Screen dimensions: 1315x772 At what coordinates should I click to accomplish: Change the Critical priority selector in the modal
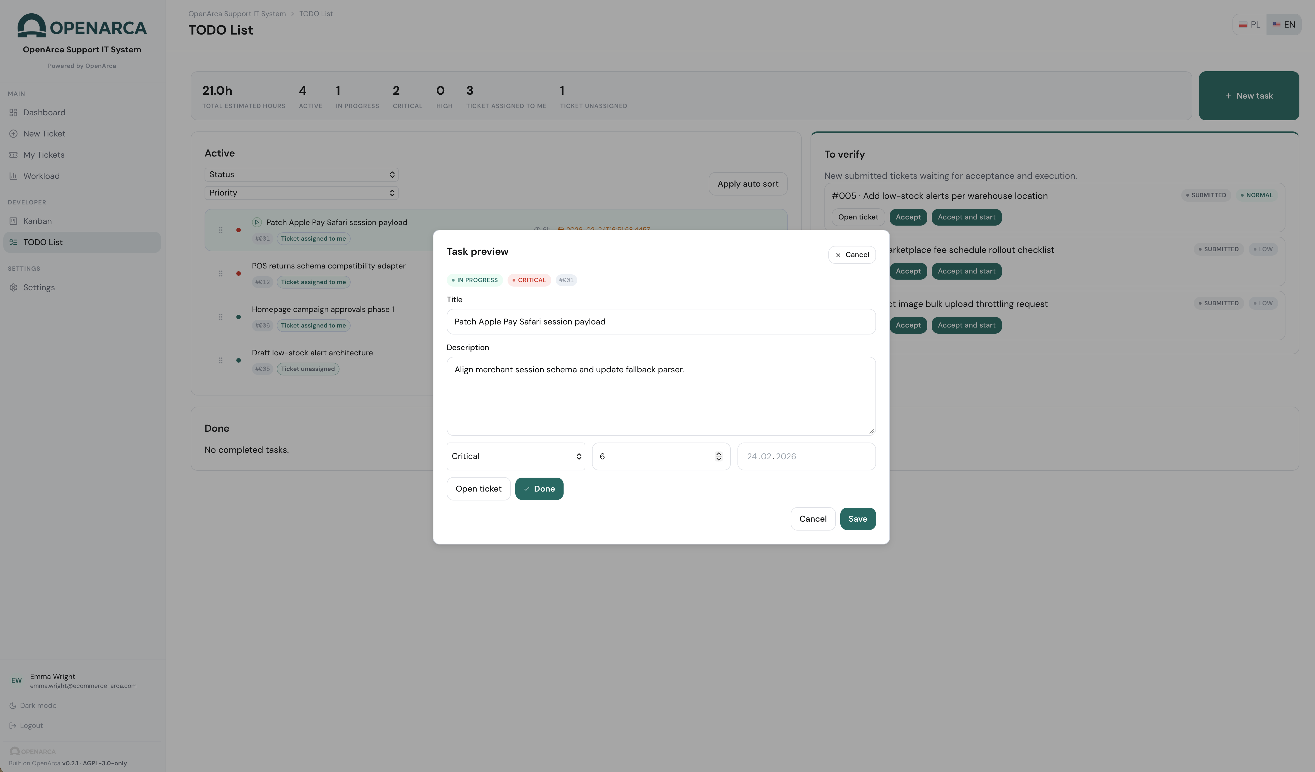pos(516,456)
